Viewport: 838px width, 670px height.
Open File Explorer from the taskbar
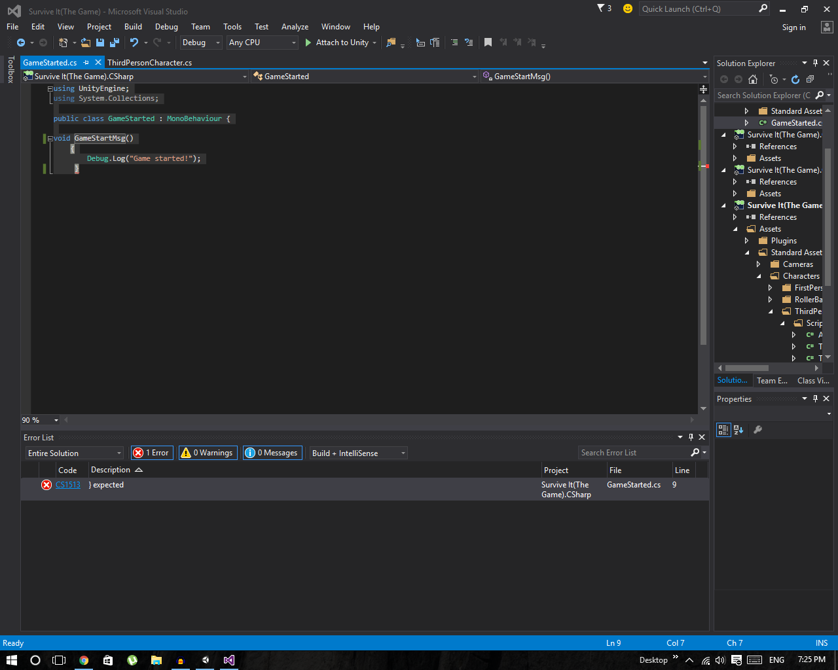156,660
